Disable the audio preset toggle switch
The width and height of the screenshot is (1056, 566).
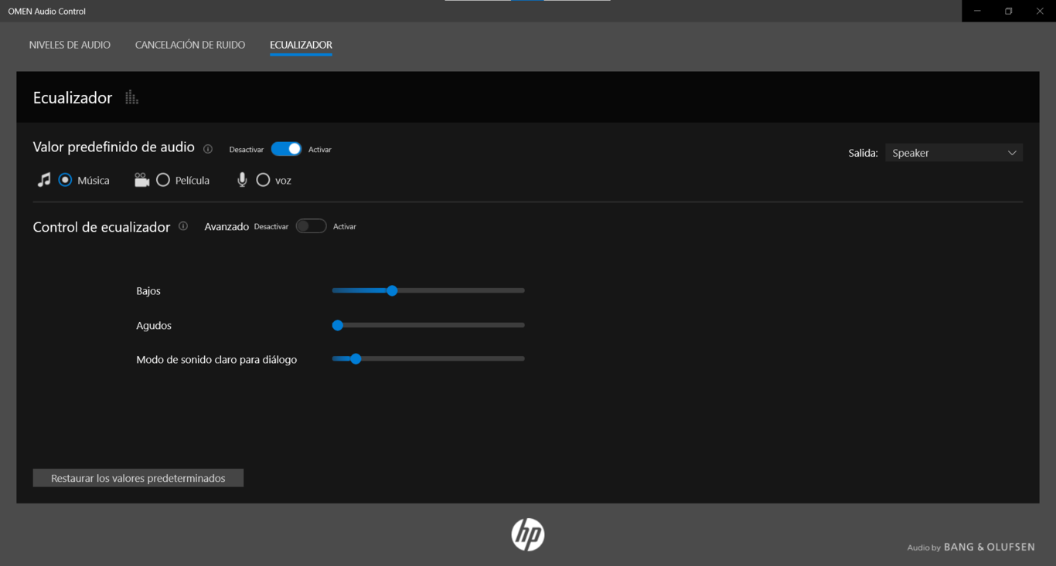pyautogui.click(x=286, y=149)
